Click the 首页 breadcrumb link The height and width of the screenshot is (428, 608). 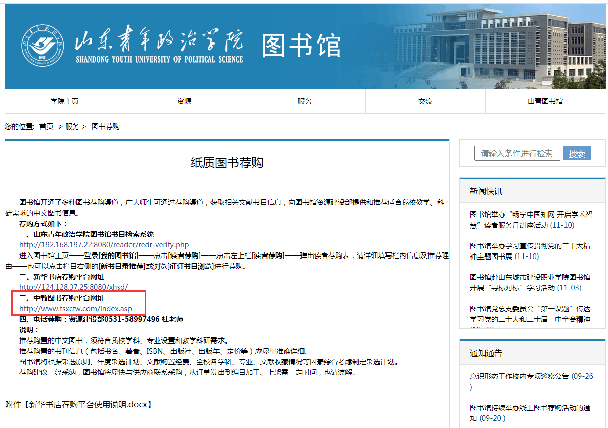47,126
